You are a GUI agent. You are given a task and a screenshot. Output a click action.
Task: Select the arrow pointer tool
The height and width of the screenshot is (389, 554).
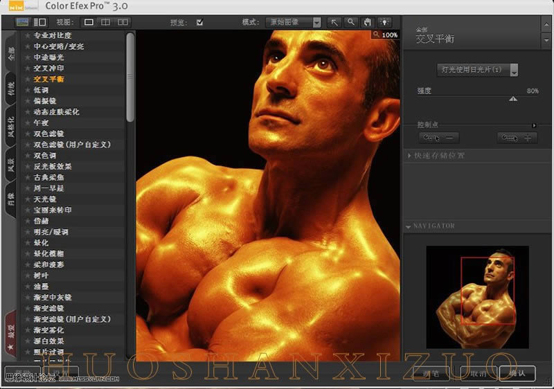pyautogui.click(x=334, y=22)
